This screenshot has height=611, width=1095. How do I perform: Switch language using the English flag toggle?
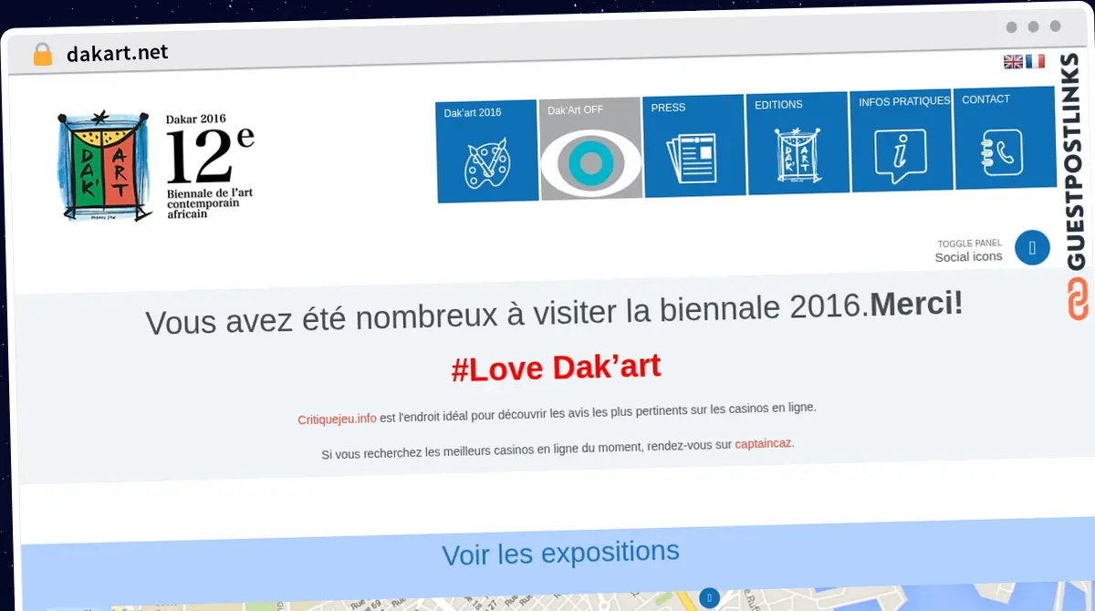(1012, 61)
